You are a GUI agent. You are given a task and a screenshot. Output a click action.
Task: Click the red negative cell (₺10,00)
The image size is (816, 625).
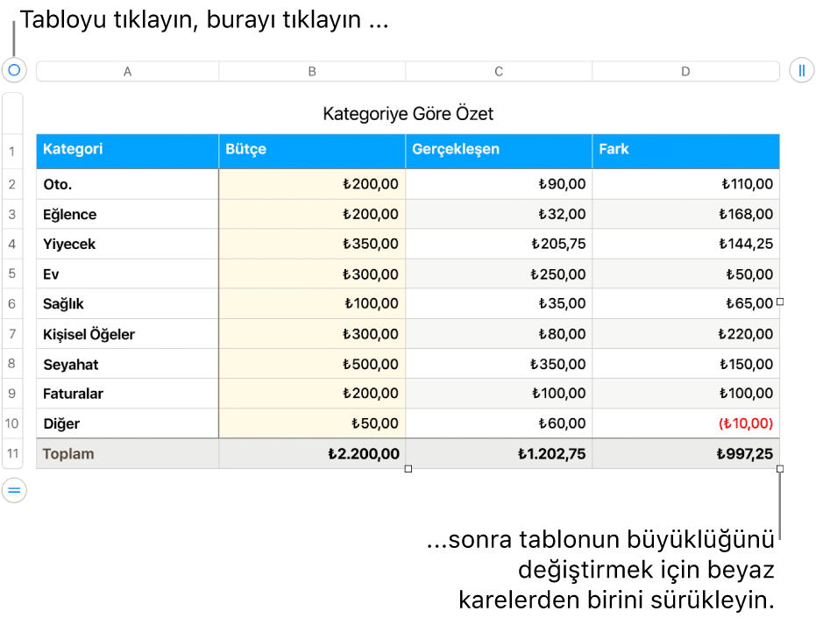(686, 423)
